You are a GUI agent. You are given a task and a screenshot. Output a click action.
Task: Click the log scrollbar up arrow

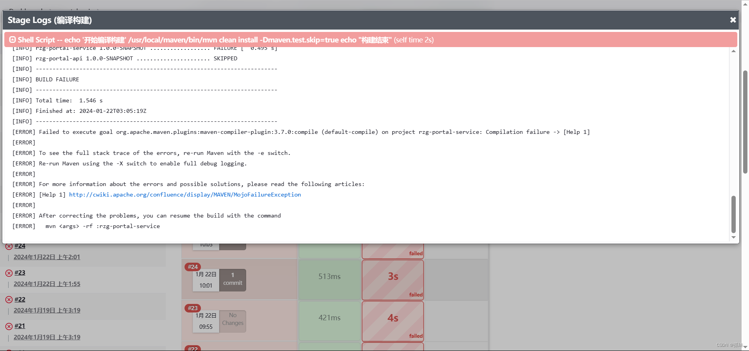[733, 51]
